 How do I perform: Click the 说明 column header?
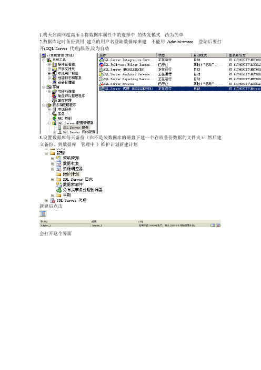point(114,221)
